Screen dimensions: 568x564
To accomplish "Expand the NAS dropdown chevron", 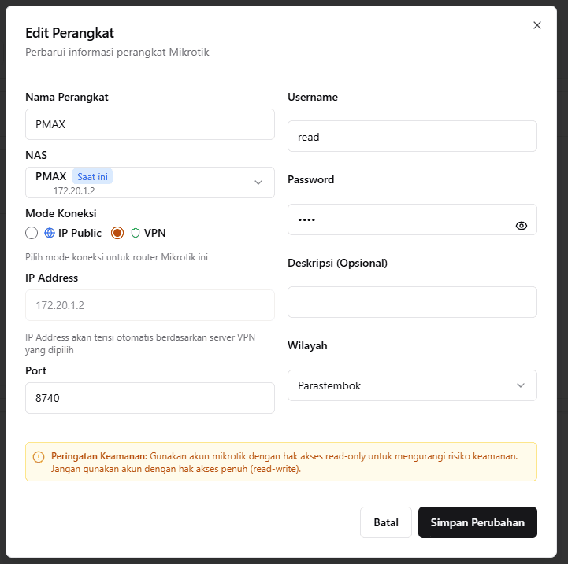I will point(258,182).
